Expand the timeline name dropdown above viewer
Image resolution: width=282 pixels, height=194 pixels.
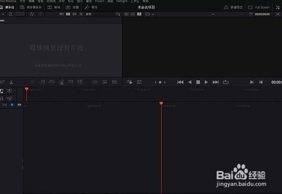(x=213, y=14)
